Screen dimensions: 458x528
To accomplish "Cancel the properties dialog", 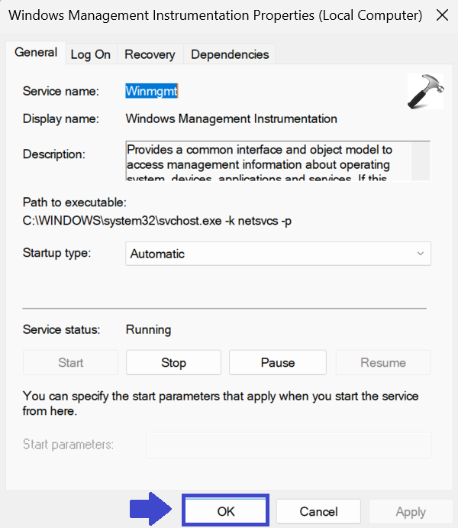I will coord(318,511).
